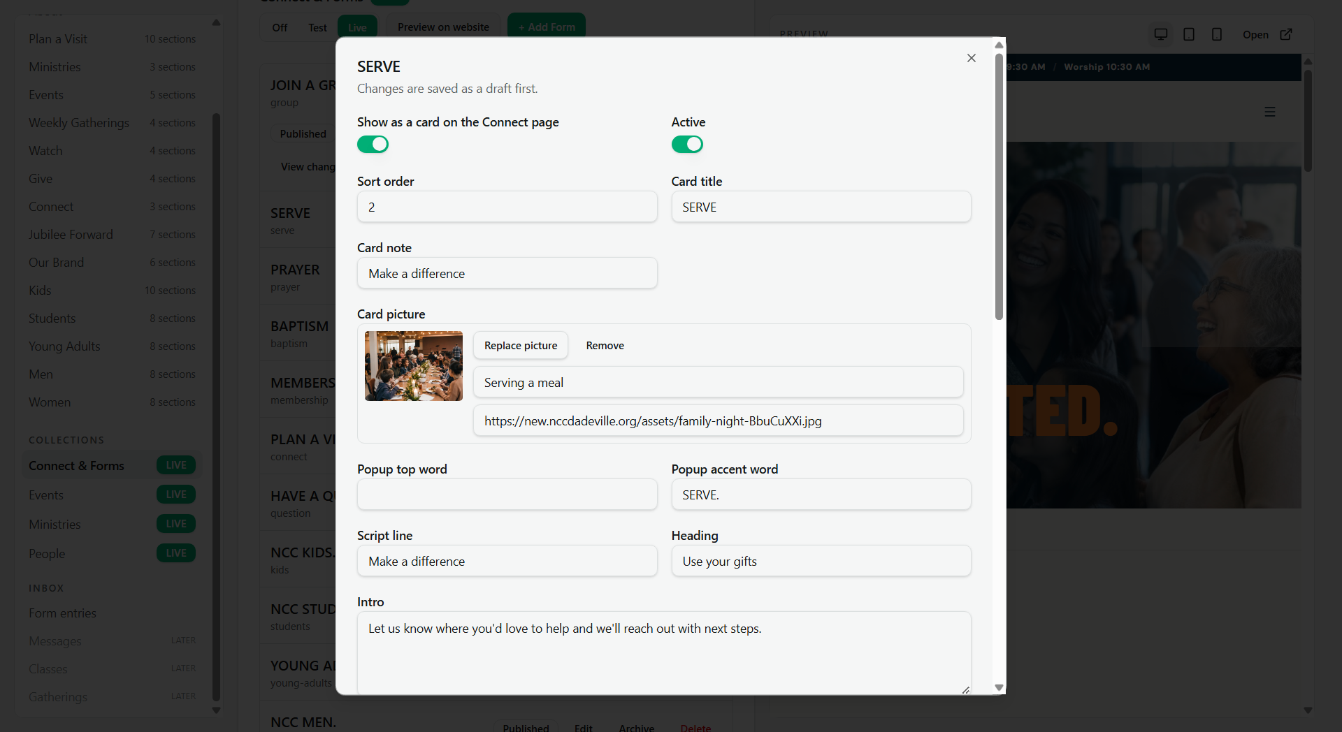1342x732 pixels.
Task: Click the Script line input field
Action: pos(507,561)
